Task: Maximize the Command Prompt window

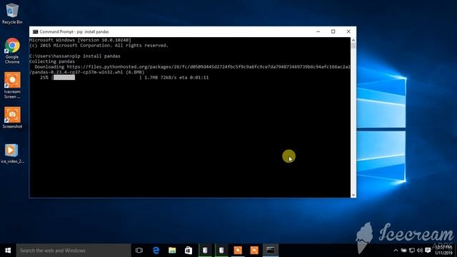Action: 333,31
